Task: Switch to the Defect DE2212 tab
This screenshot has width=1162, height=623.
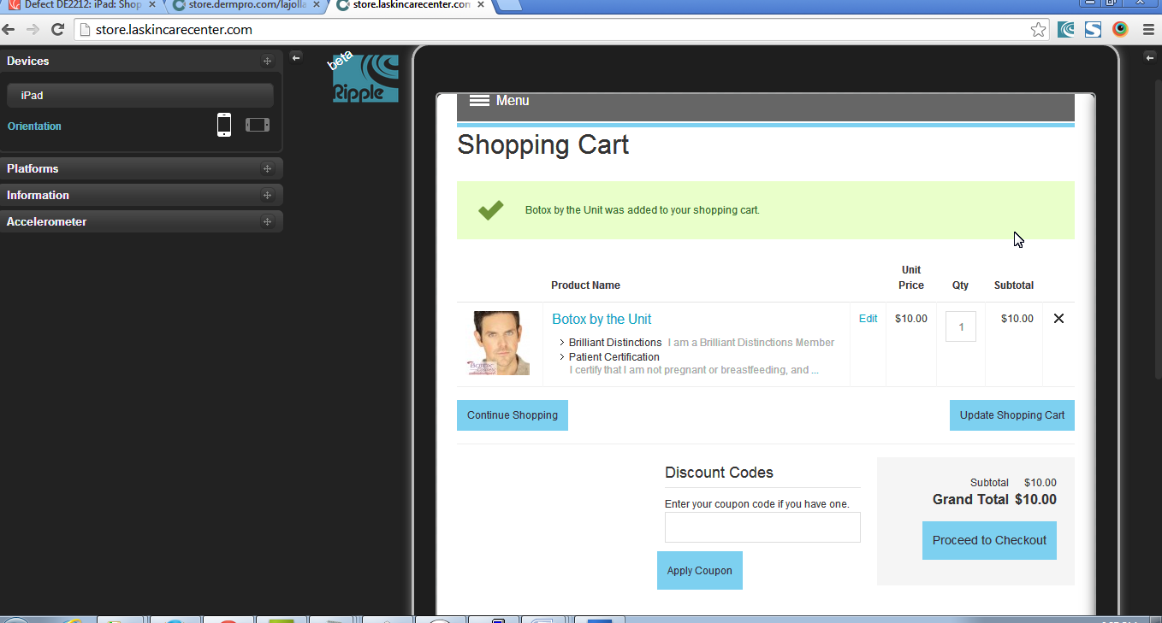Action: click(83, 5)
